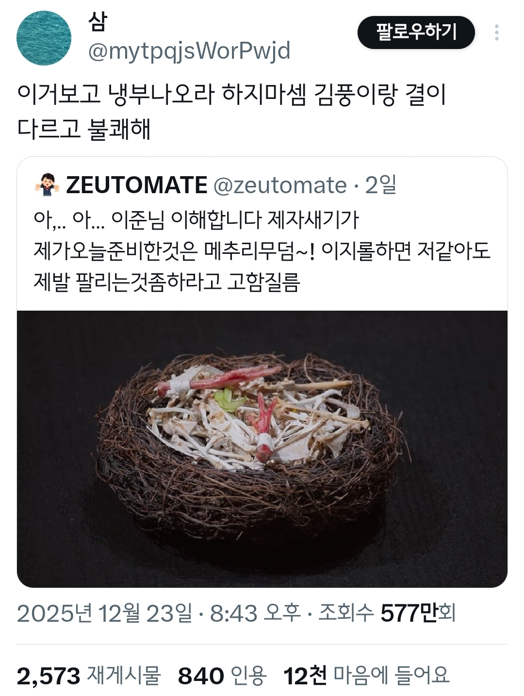Click the 2025년 12월 23일 date
This screenshot has height=696, width=524.
[x=104, y=613]
